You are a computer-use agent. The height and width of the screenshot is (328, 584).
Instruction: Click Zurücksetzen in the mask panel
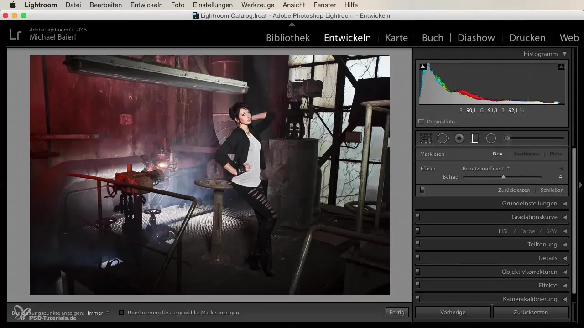click(514, 190)
